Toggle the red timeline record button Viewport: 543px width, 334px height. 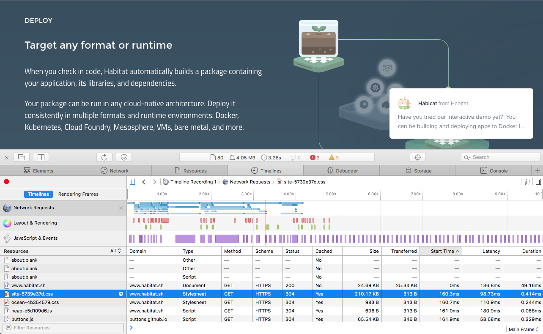[x=6, y=182]
